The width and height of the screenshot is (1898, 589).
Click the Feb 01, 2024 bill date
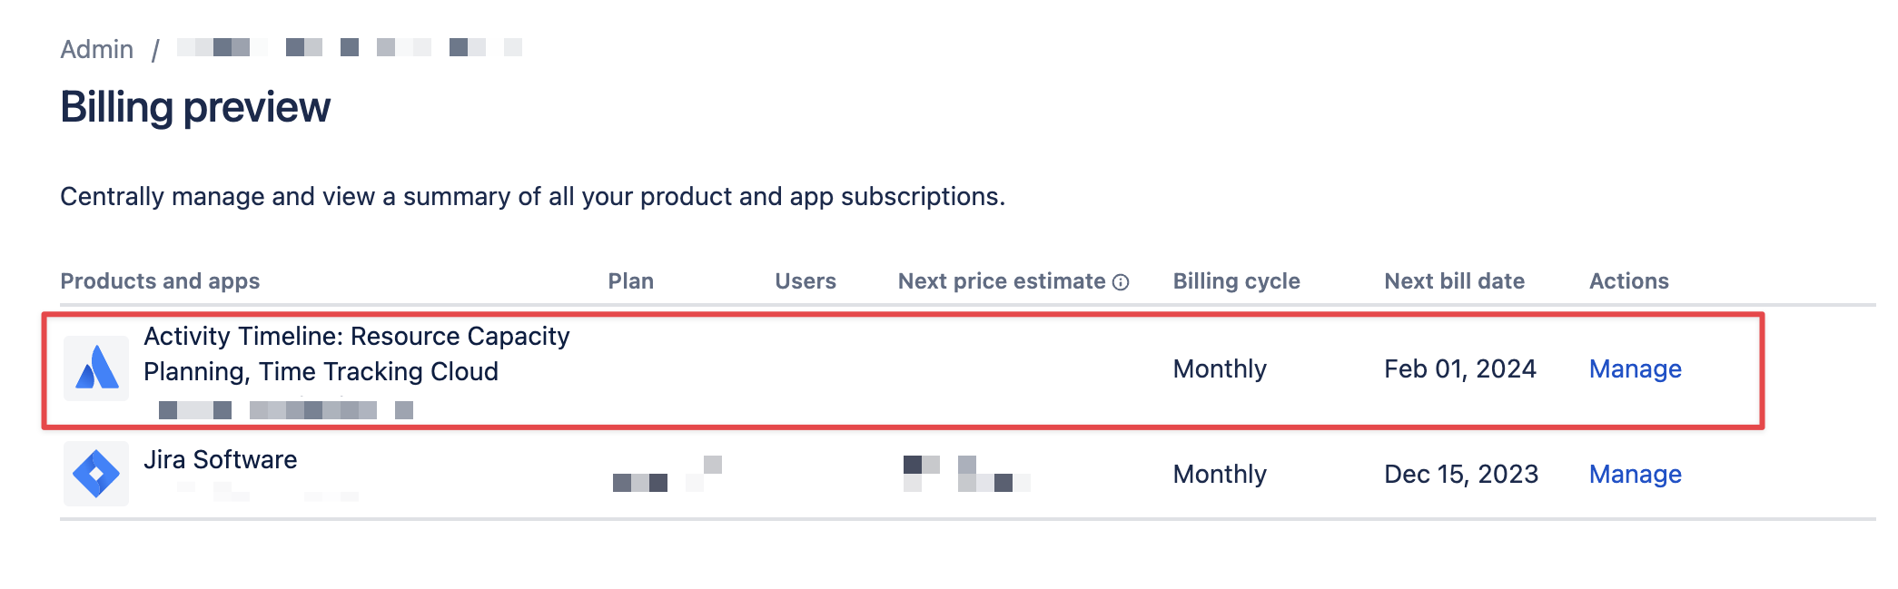click(1459, 369)
